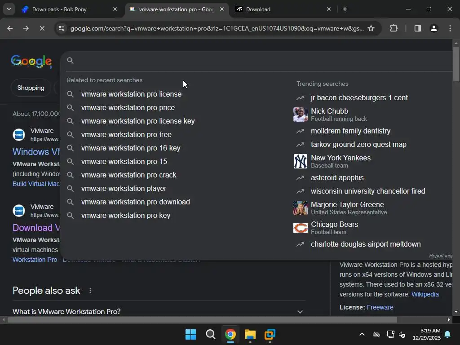Switch to the Download tab
The height and width of the screenshot is (345, 460).
[283, 9]
